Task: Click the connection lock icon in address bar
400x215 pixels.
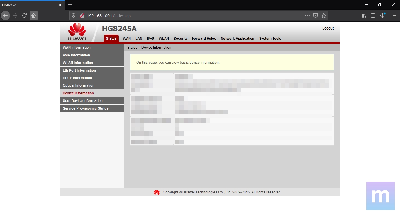Action: click(82, 15)
